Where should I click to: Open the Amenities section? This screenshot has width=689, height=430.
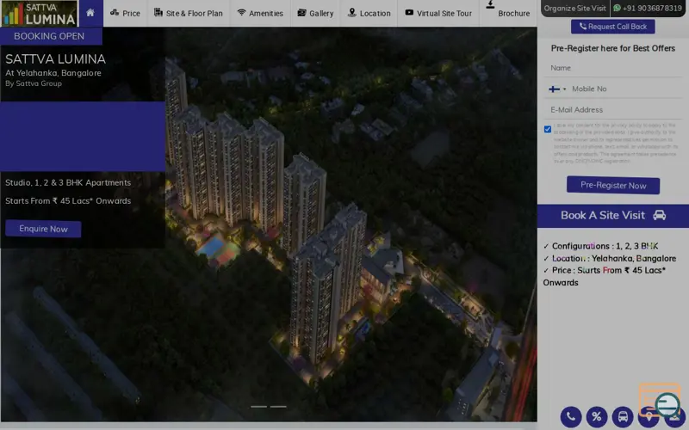[x=260, y=13]
